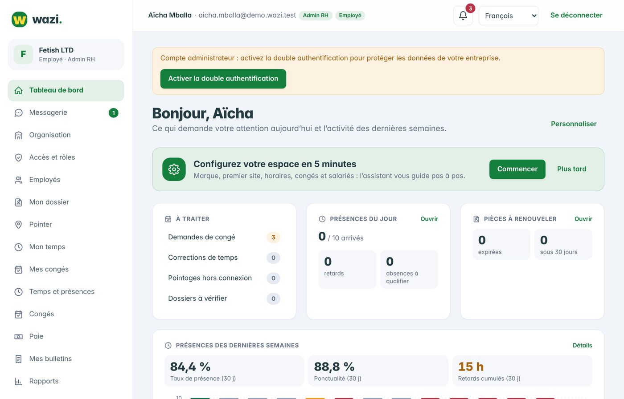Open Demandes de congé row
The image size is (624, 399).
[x=224, y=238]
